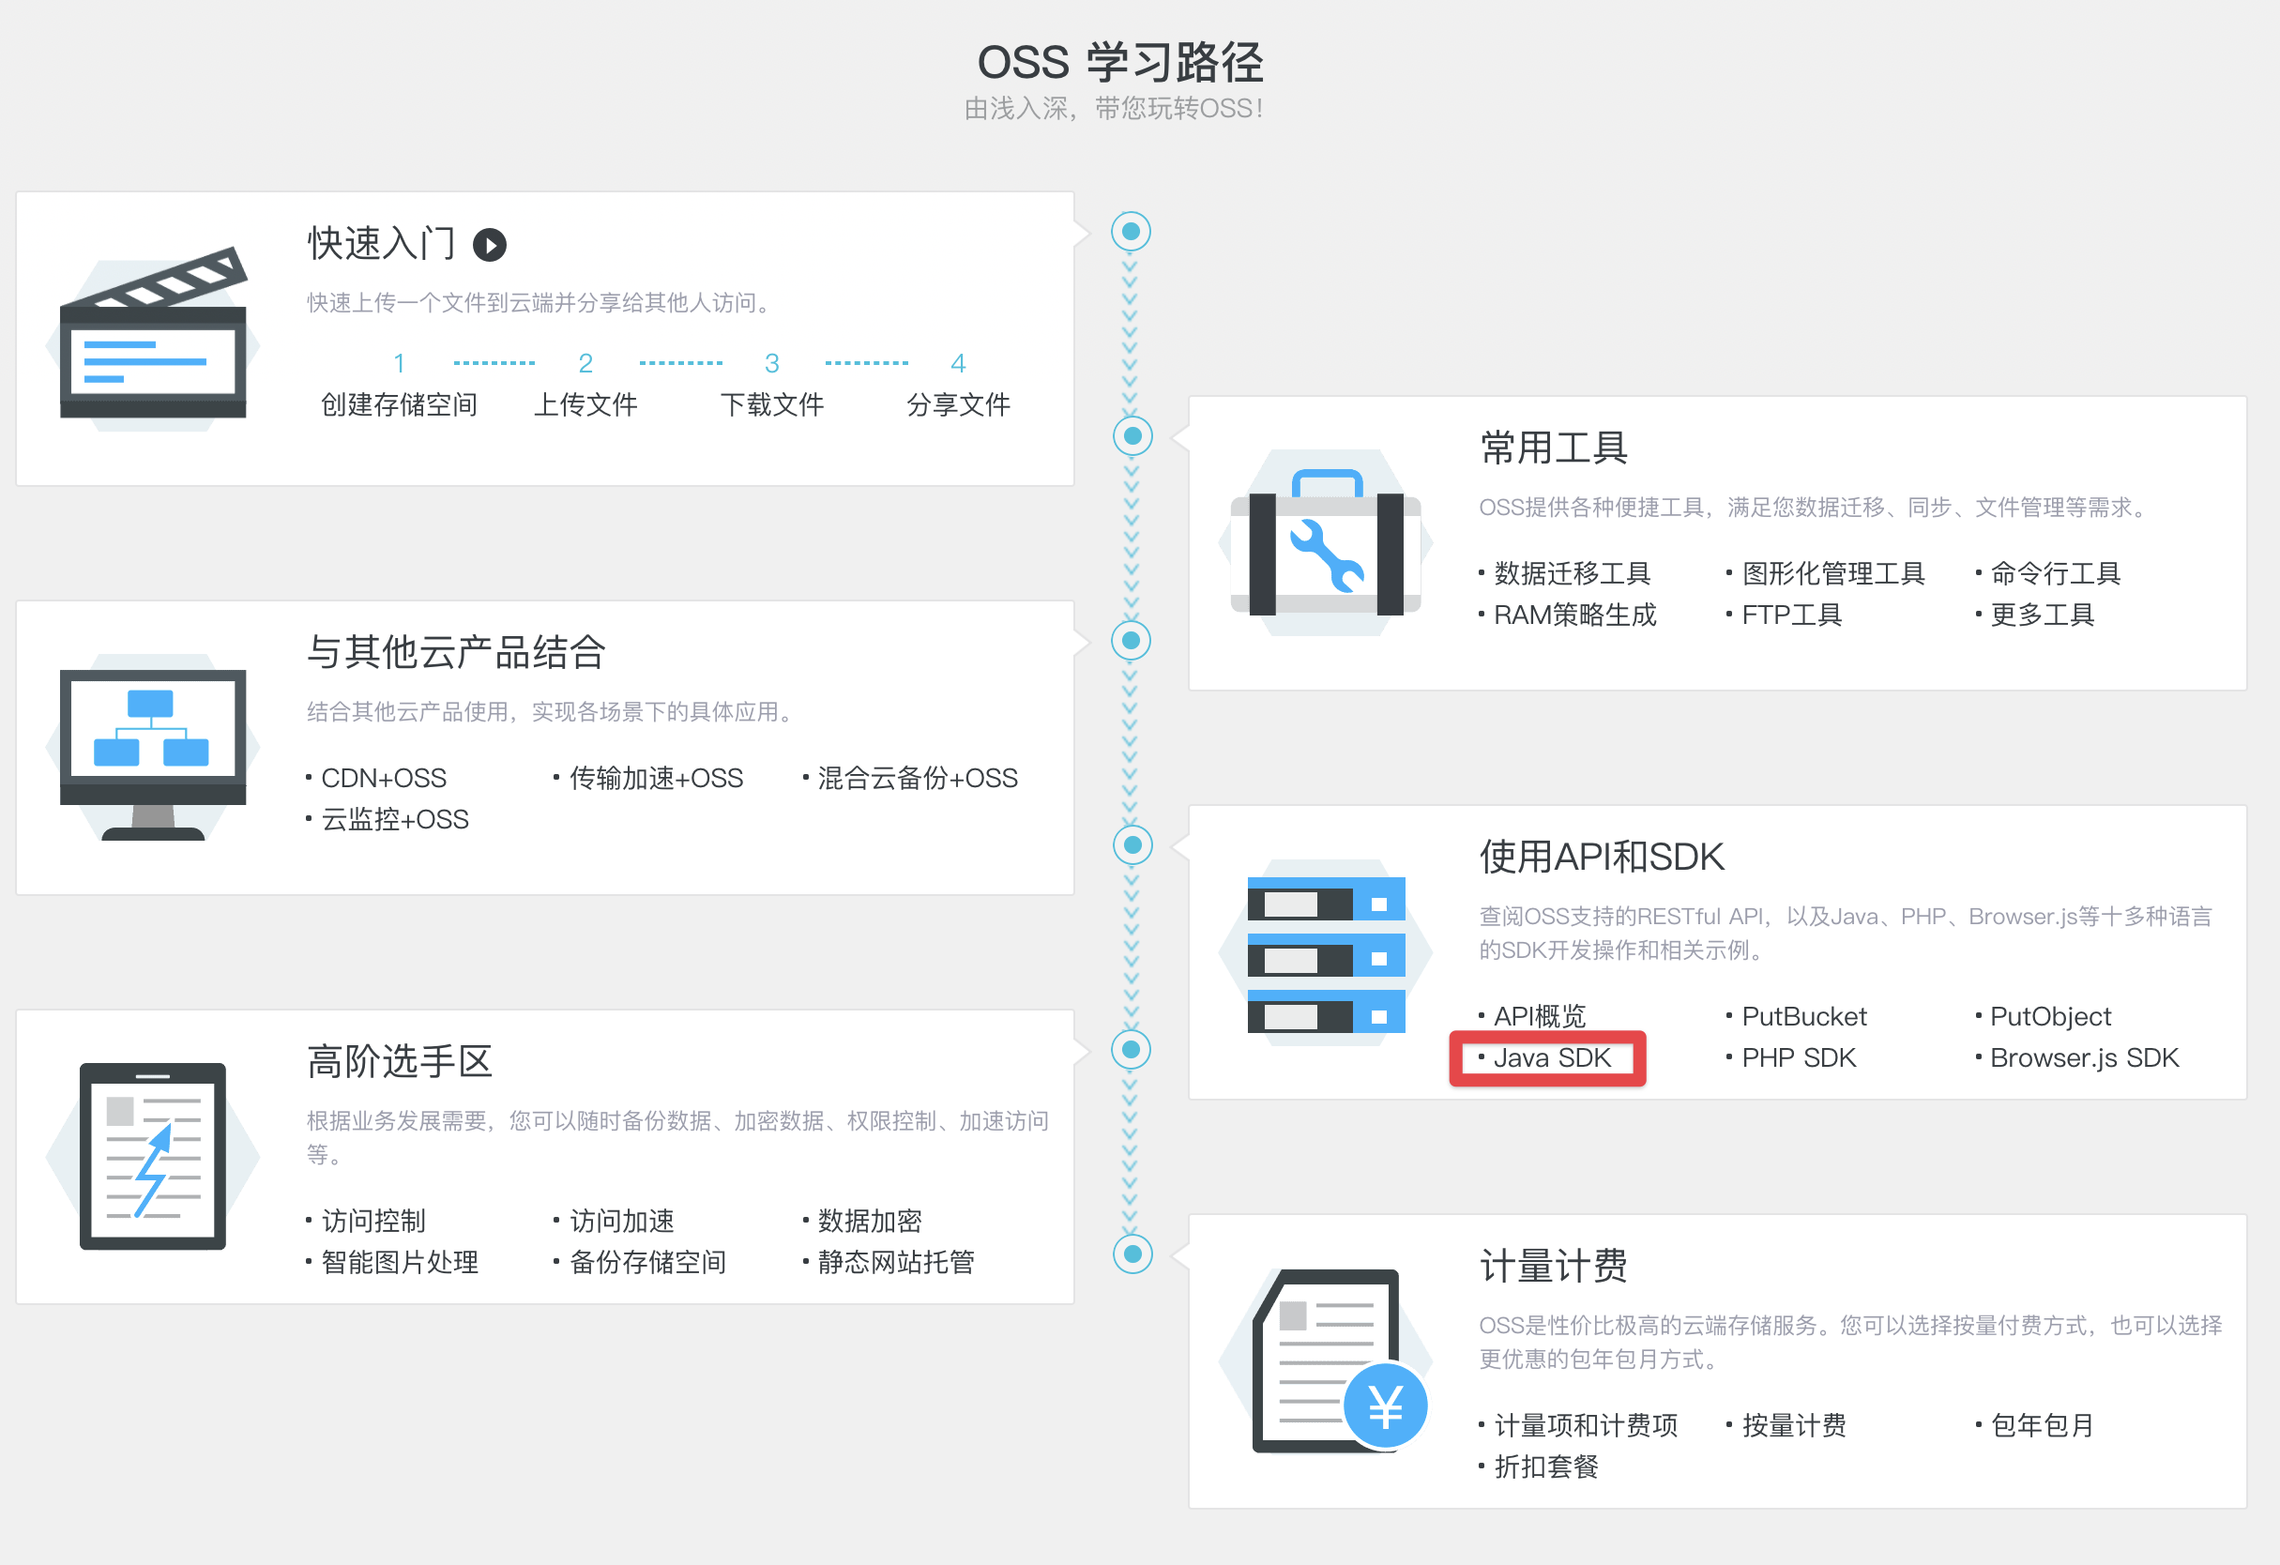Open the CDN+OSS link
The image size is (2280, 1565).
384,778
